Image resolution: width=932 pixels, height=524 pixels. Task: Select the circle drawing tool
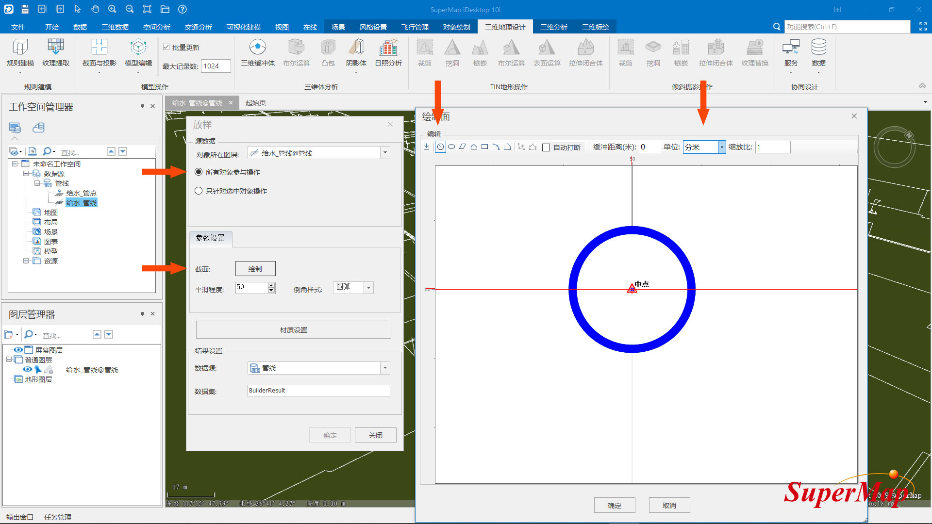point(440,147)
